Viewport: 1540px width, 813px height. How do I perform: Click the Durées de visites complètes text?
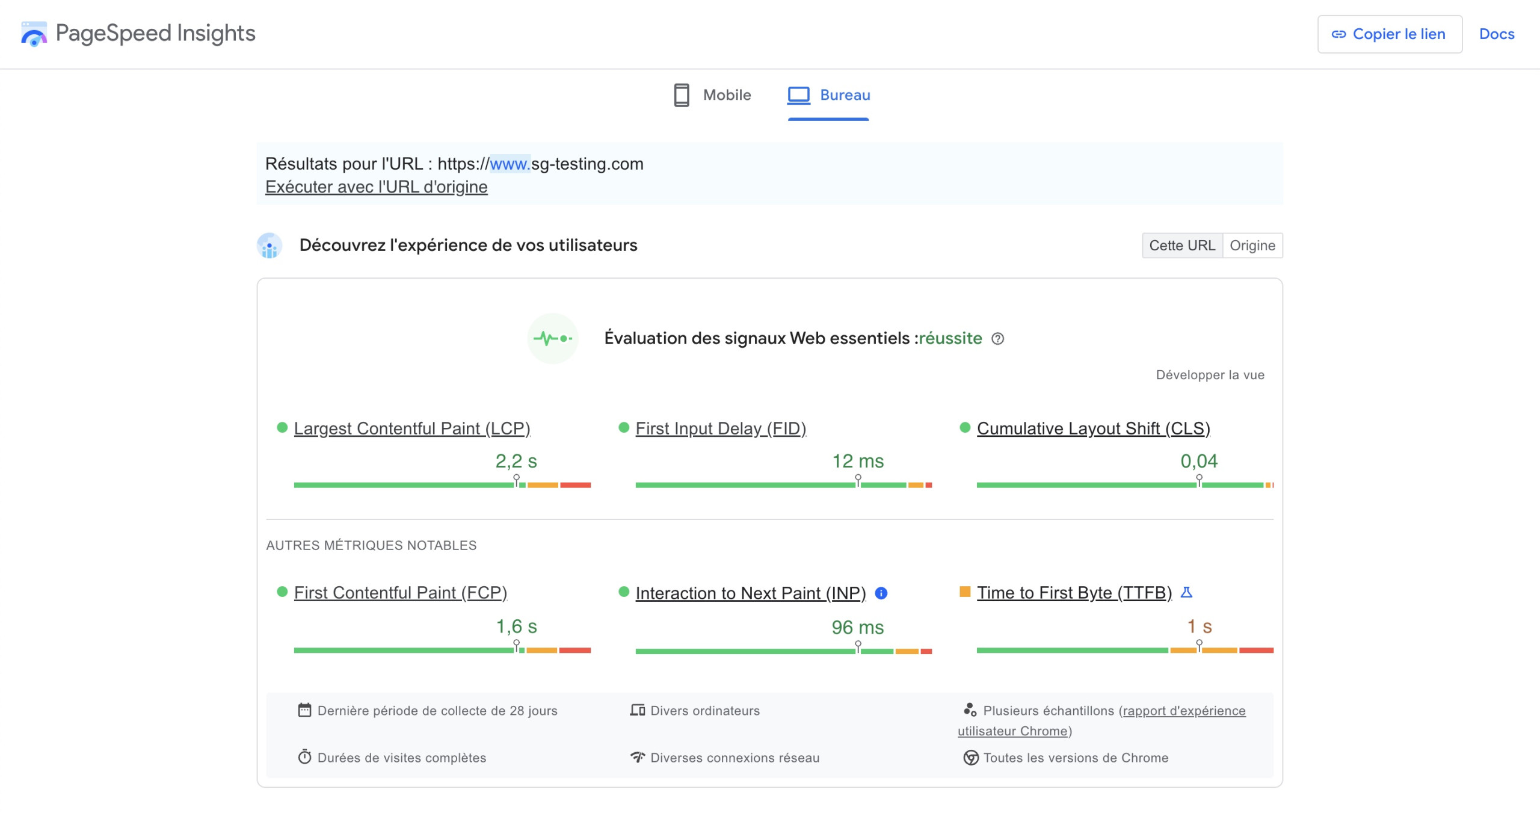(x=402, y=758)
